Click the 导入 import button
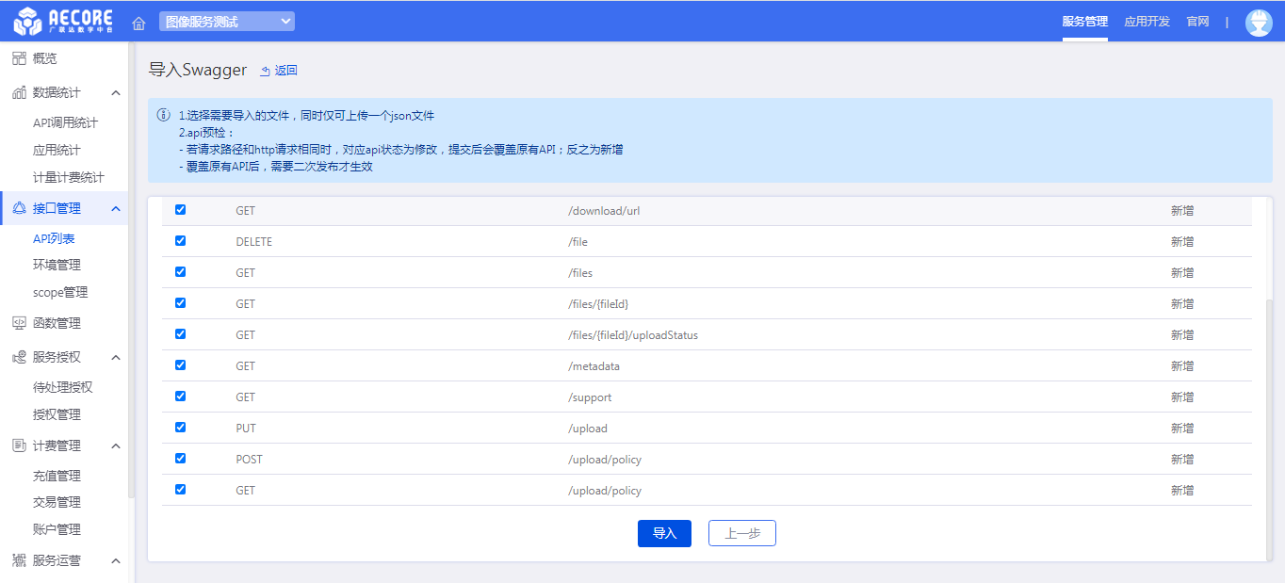The width and height of the screenshot is (1285, 583). 664,533
